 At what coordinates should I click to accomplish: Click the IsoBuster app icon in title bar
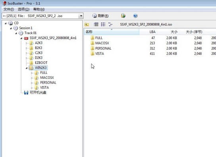tap(4, 3)
